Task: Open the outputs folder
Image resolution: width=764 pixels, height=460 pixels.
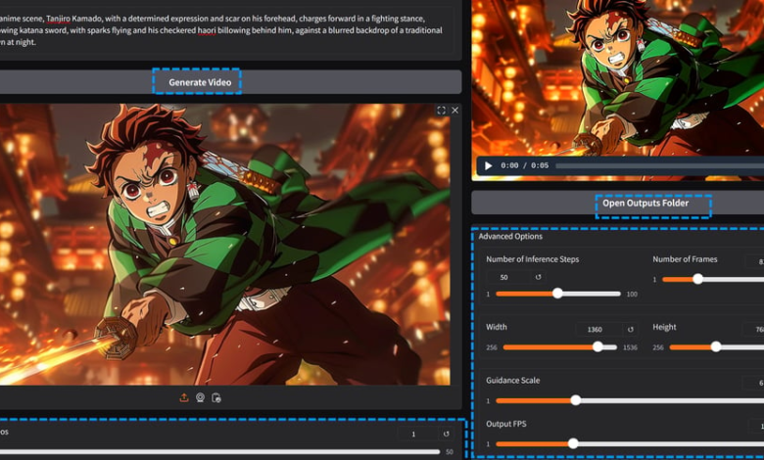Action: coord(617,203)
